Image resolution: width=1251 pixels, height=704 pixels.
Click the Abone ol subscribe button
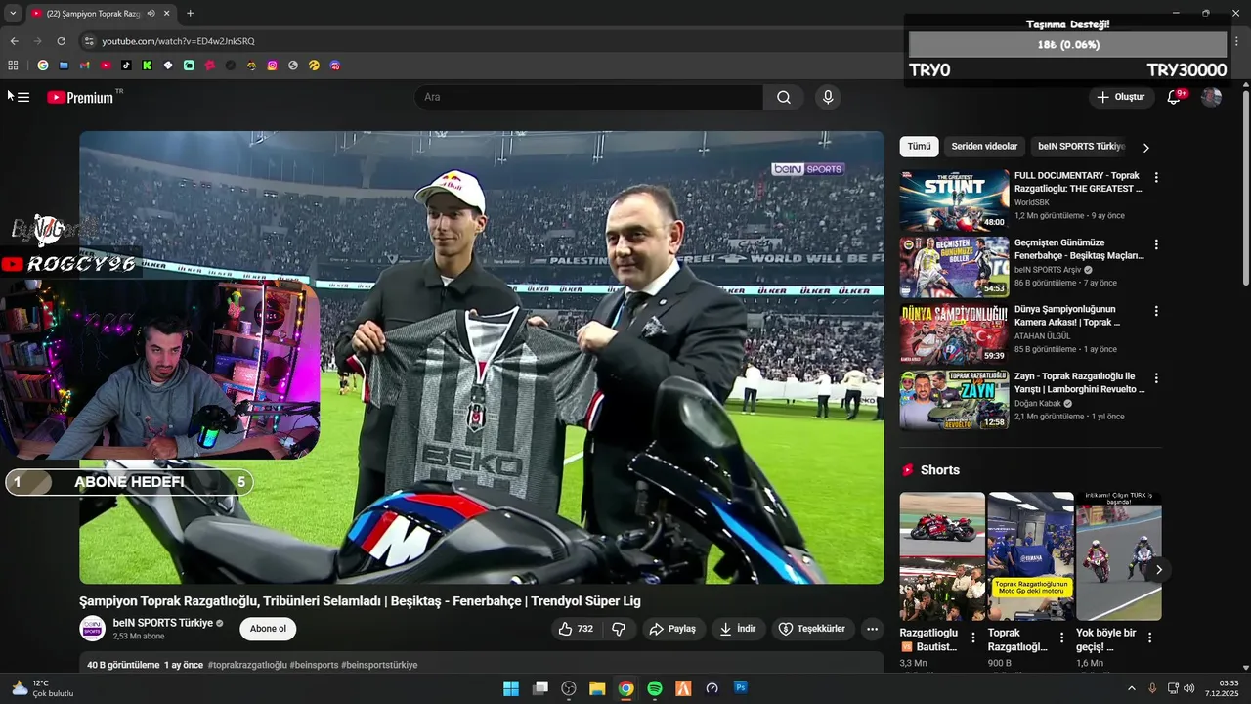[x=268, y=629]
